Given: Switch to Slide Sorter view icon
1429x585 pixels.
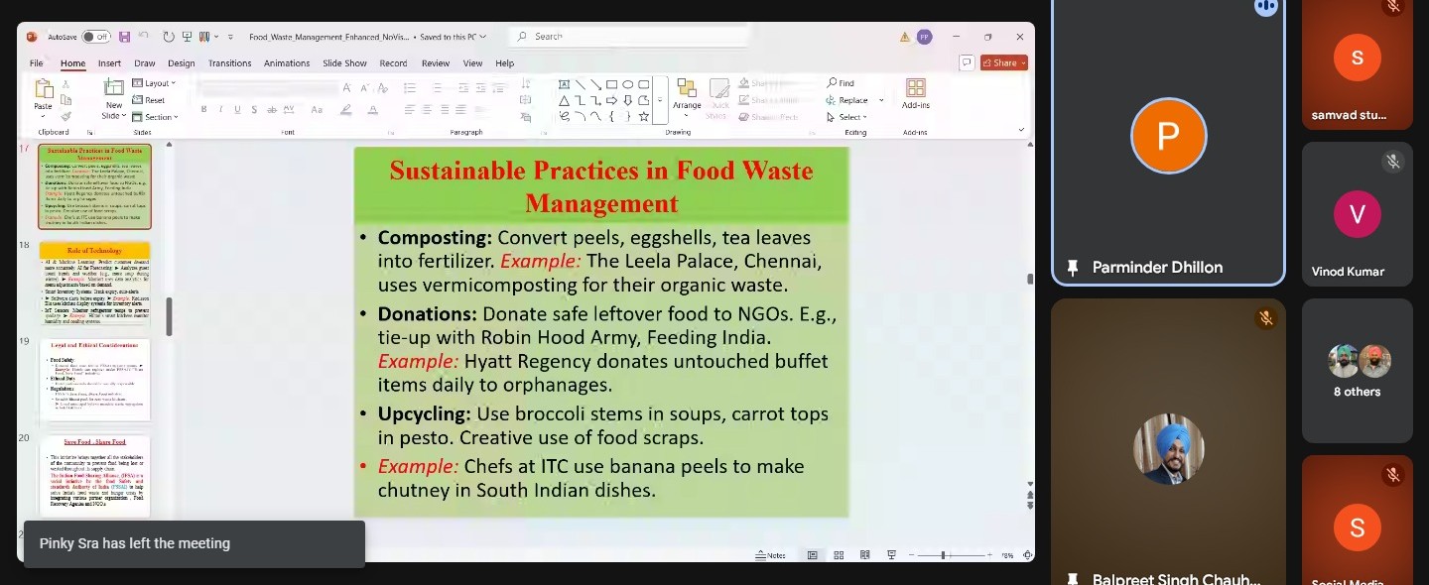Looking at the screenshot, I should point(839,555).
